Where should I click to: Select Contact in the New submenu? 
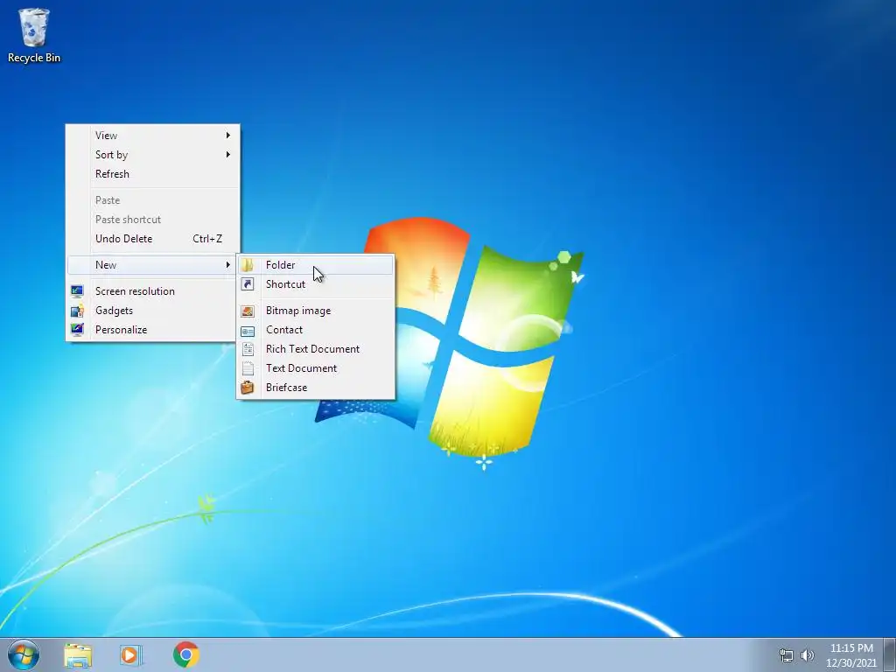click(x=315, y=330)
